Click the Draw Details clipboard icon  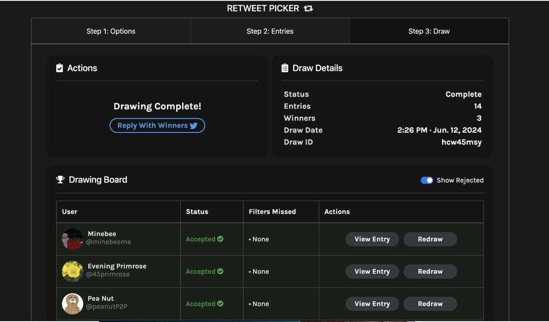tap(285, 68)
